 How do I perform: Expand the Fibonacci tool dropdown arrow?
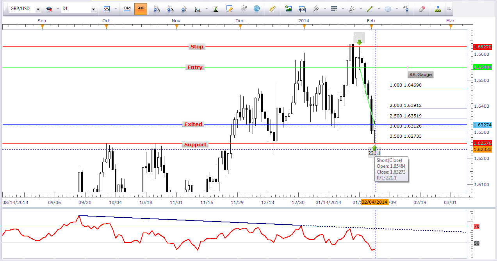point(343,9)
